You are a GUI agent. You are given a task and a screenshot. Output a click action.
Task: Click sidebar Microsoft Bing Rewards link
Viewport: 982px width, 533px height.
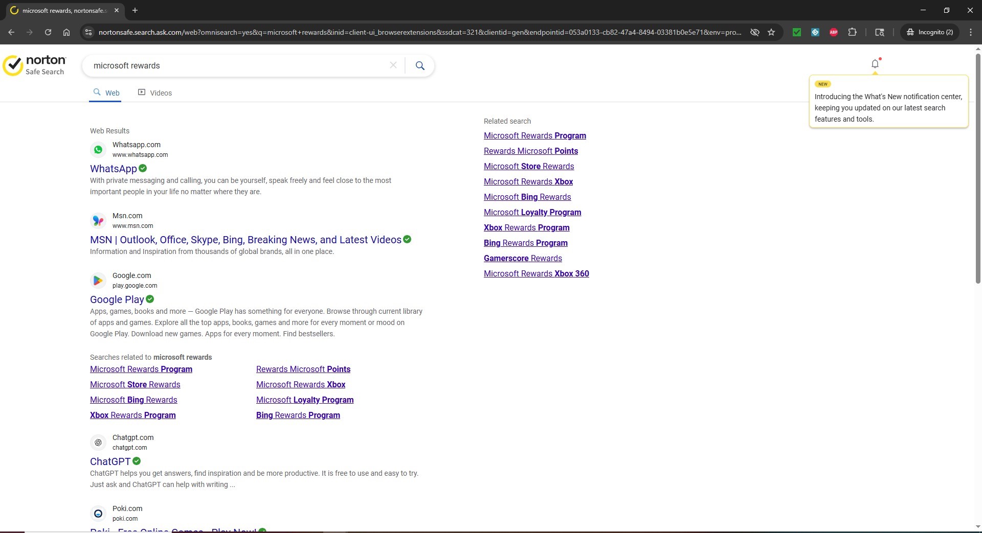pos(527,197)
